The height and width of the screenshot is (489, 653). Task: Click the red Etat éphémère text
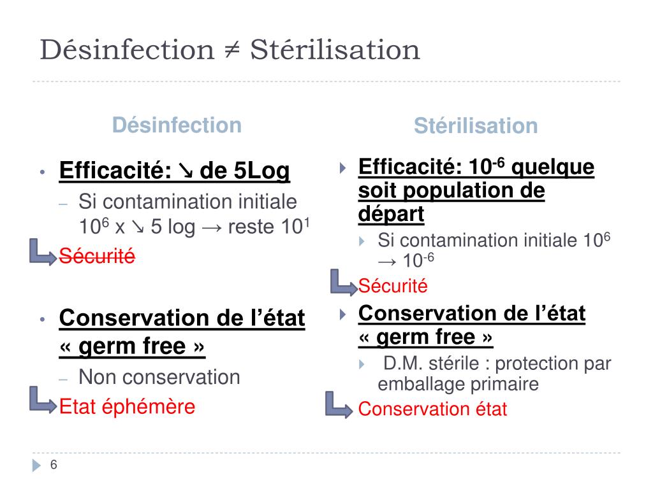[127, 406]
